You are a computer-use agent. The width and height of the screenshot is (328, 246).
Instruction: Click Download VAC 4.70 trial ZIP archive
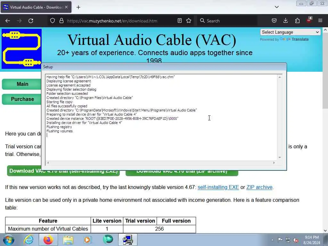coord(182,173)
